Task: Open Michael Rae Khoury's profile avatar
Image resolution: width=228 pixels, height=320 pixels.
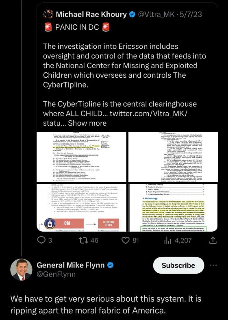Action: point(48,14)
